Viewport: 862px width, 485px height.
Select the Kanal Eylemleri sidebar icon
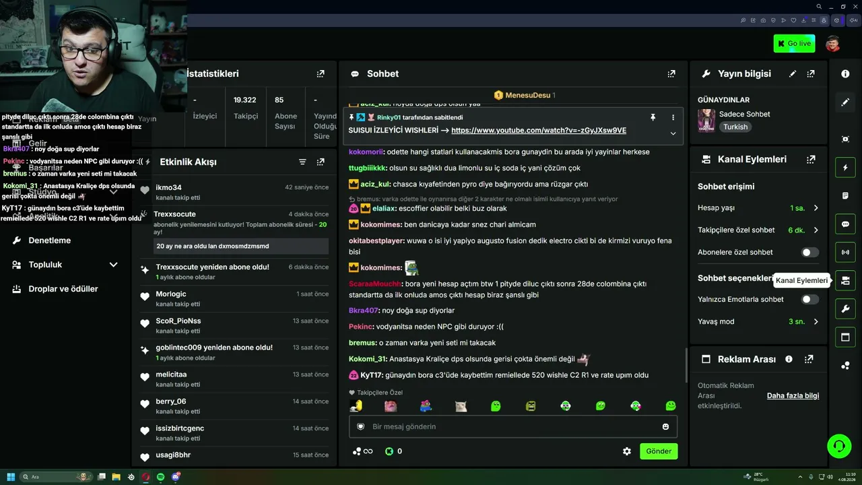coord(845,280)
